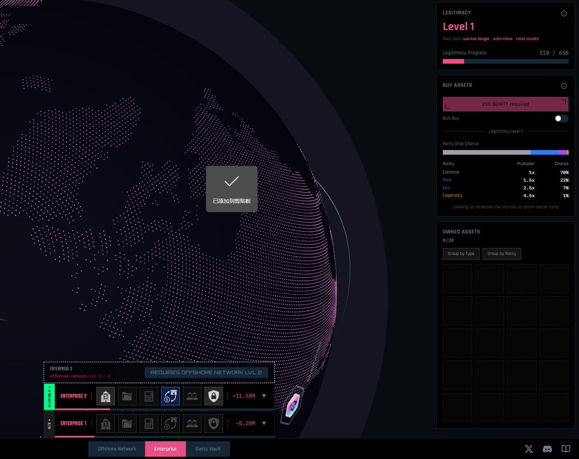Open Buy Assets info icon
This screenshot has height=459, width=579.
(564, 86)
